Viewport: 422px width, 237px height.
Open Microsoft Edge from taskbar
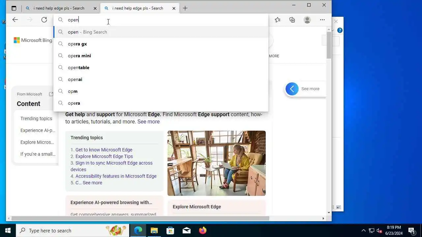tap(138, 230)
